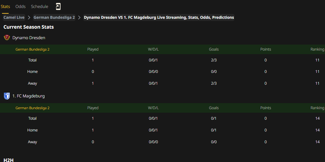Select Dynamo Dresden's Away row
The height and width of the screenshot is (162, 325).
point(162,83)
